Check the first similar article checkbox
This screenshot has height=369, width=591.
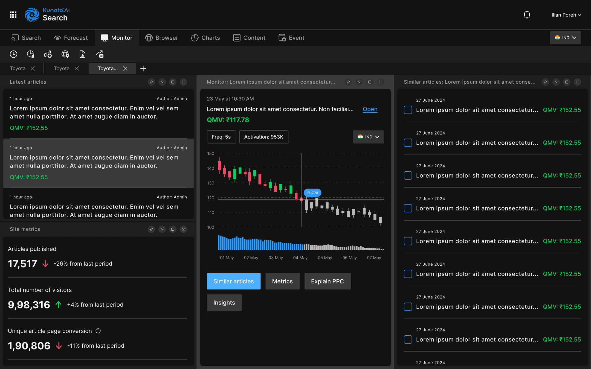coord(408,110)
